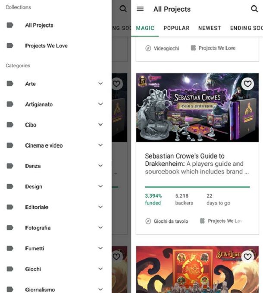The image size is (263, 293).
Task: Select the tag icon beside Arte
Action: pos(10,84)
